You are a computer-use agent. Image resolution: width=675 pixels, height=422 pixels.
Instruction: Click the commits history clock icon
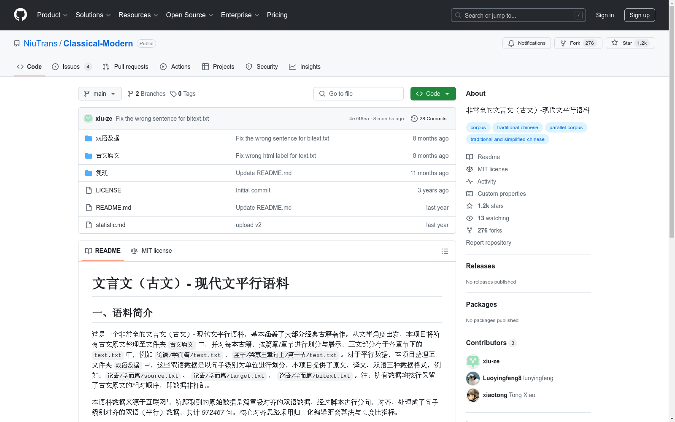click(414, 119)
